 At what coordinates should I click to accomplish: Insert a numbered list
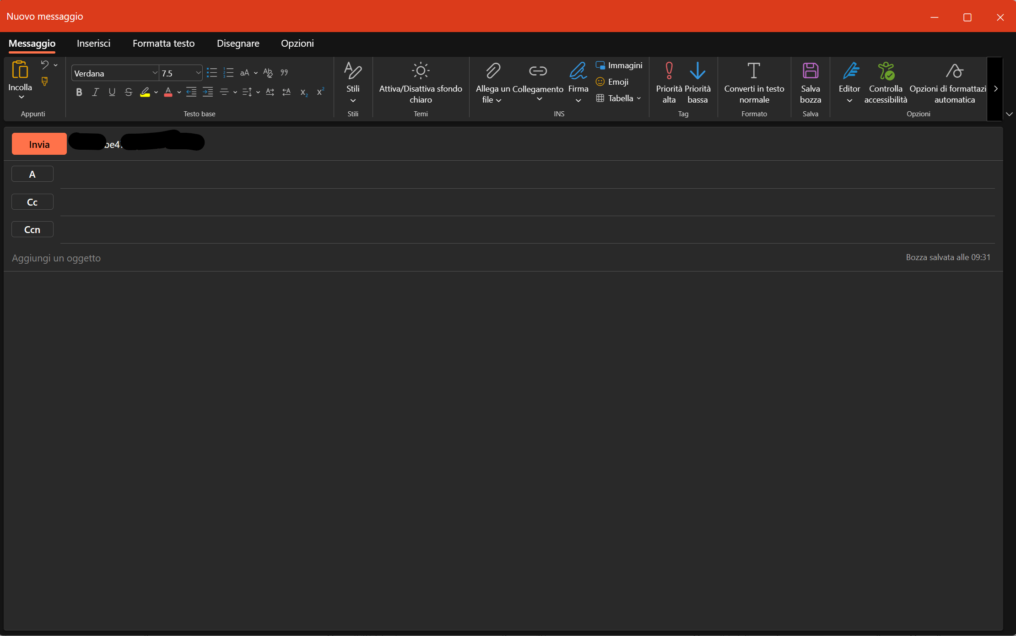228,73
